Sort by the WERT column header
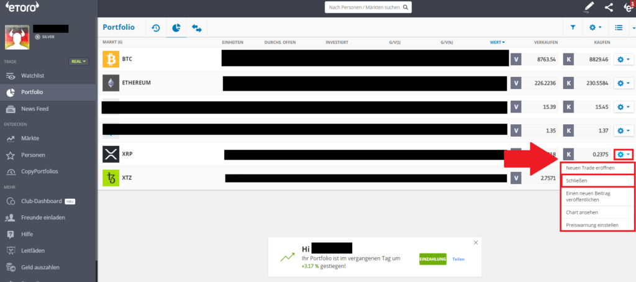The image size is (636, 282). tap(497, 42)
